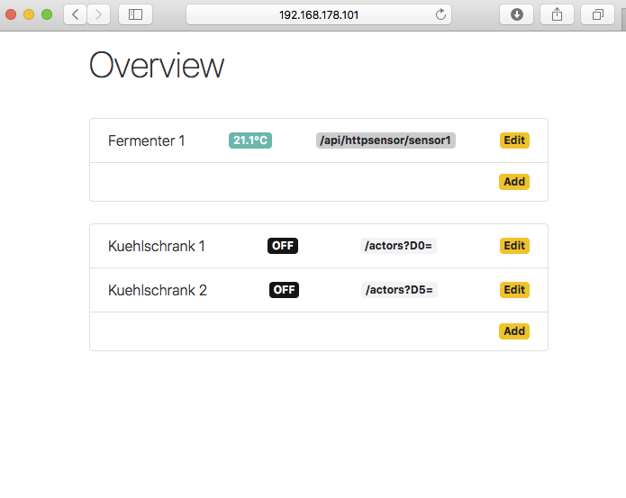This screenshot has width=626, height=498.
Task: Click the Safari back arrow button
Action: coord(75,14)
